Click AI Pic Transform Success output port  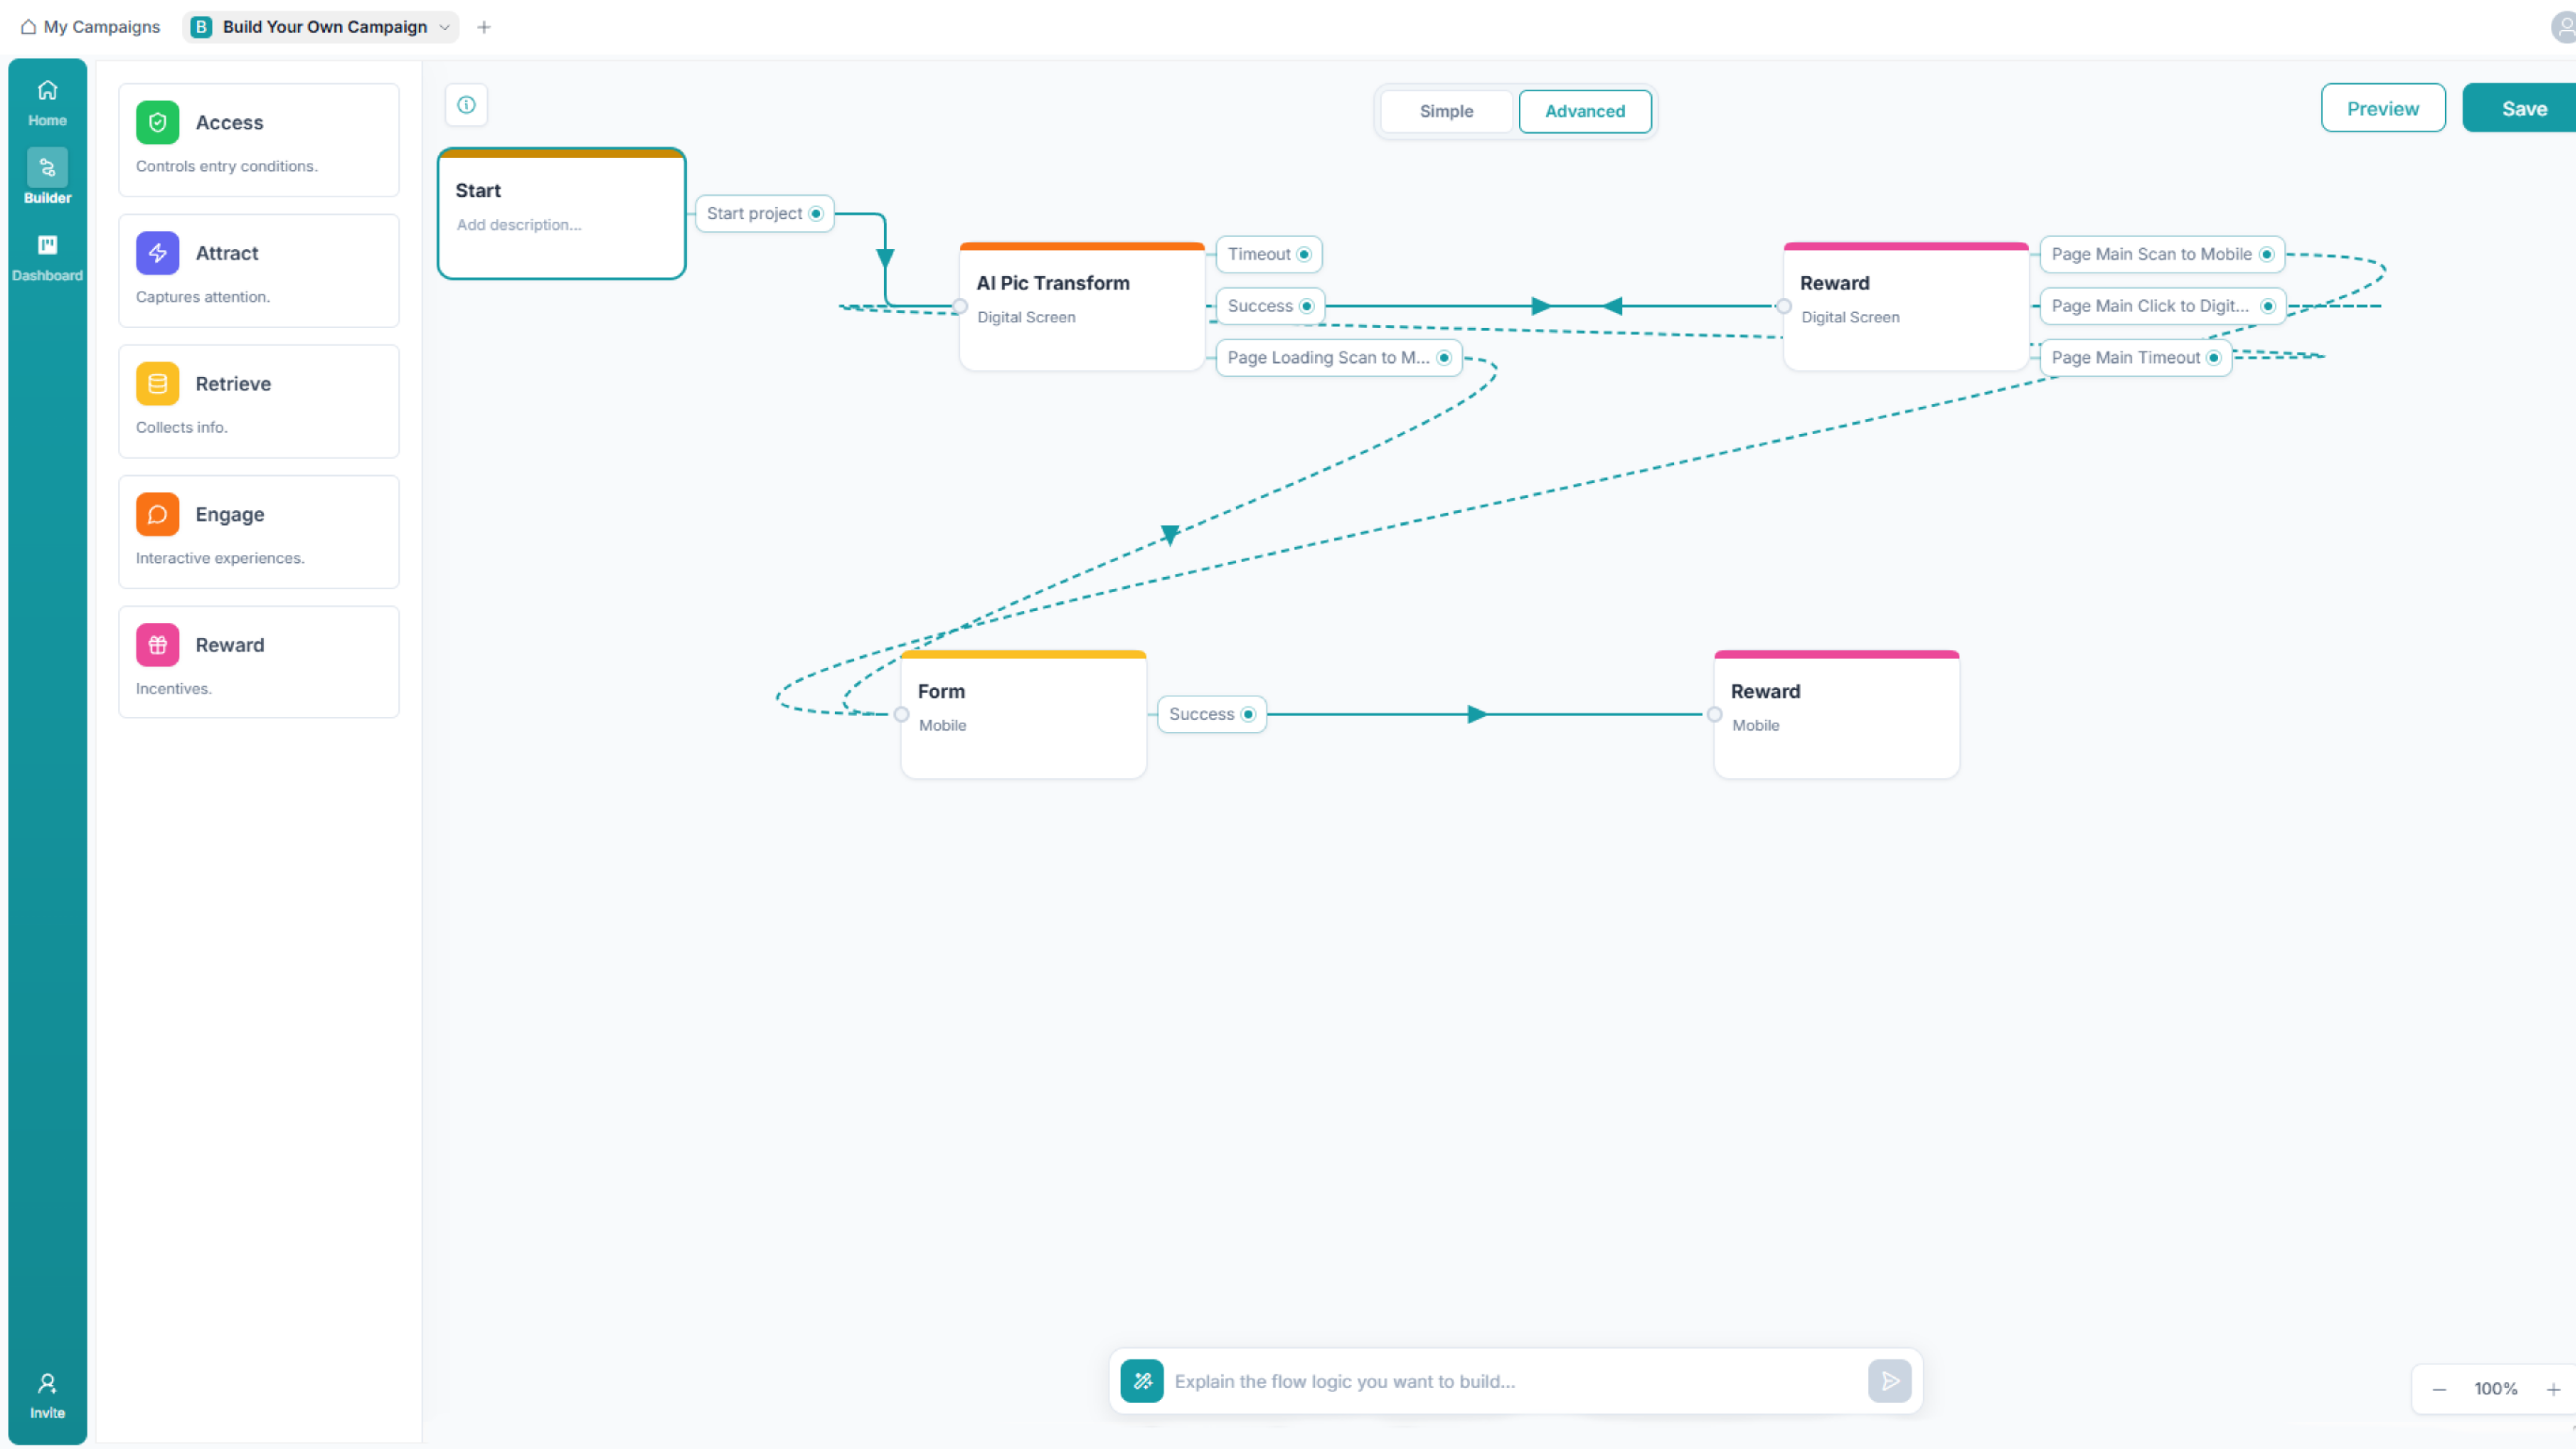[1306, 306]
